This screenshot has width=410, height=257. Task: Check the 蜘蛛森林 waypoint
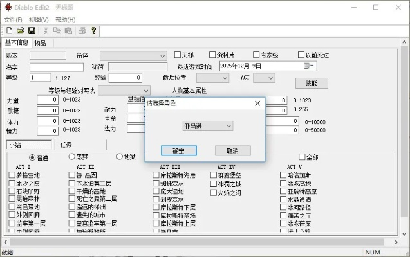156,183
